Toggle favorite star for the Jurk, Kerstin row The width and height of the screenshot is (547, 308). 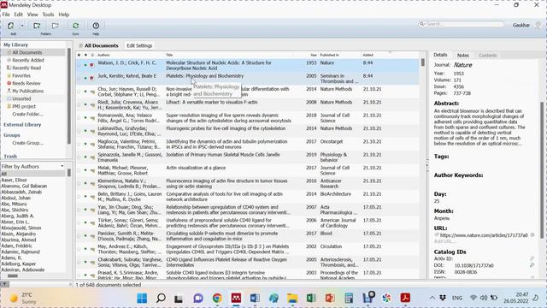[x=79, y=78]
